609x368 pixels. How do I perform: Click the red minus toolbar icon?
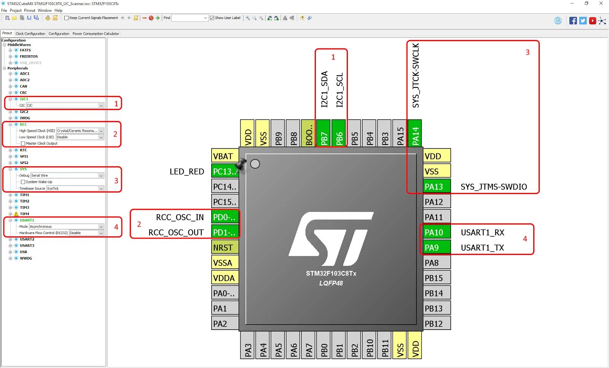(144, 18)
